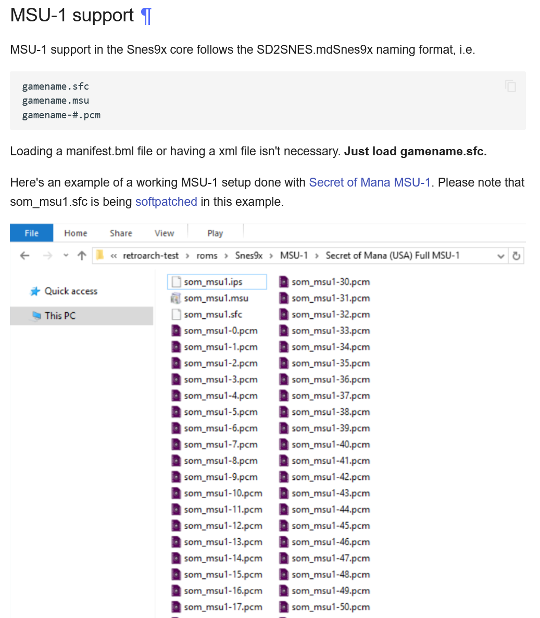Switch to the Home ribbon tab
This screenshot has height=618, width=540.
[76, 233]
